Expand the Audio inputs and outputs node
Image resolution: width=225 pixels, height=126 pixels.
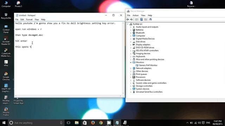[x=131, y=27]
